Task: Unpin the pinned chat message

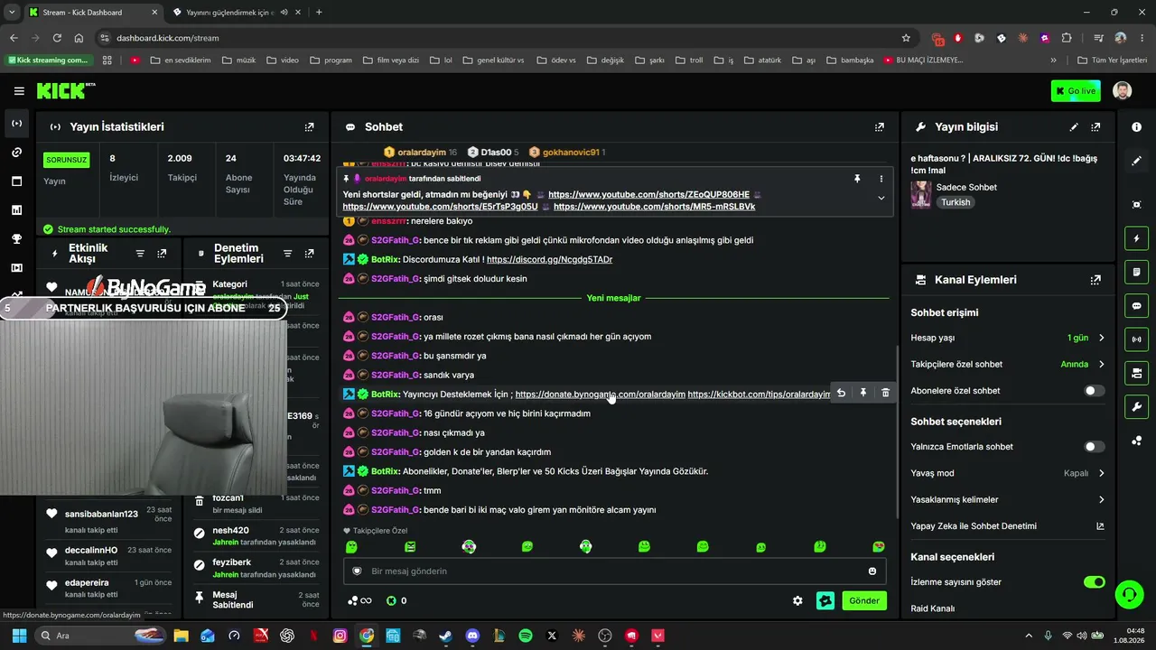Action: (857, 179)
